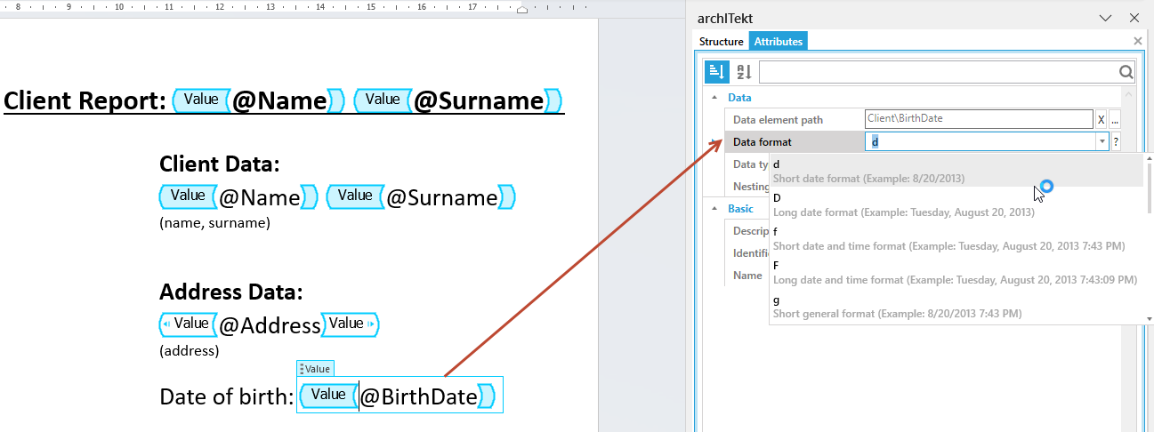Close the archITekt panel
The height and width of the screenshot is (432, 1154).
click(x=1134, y=18)
